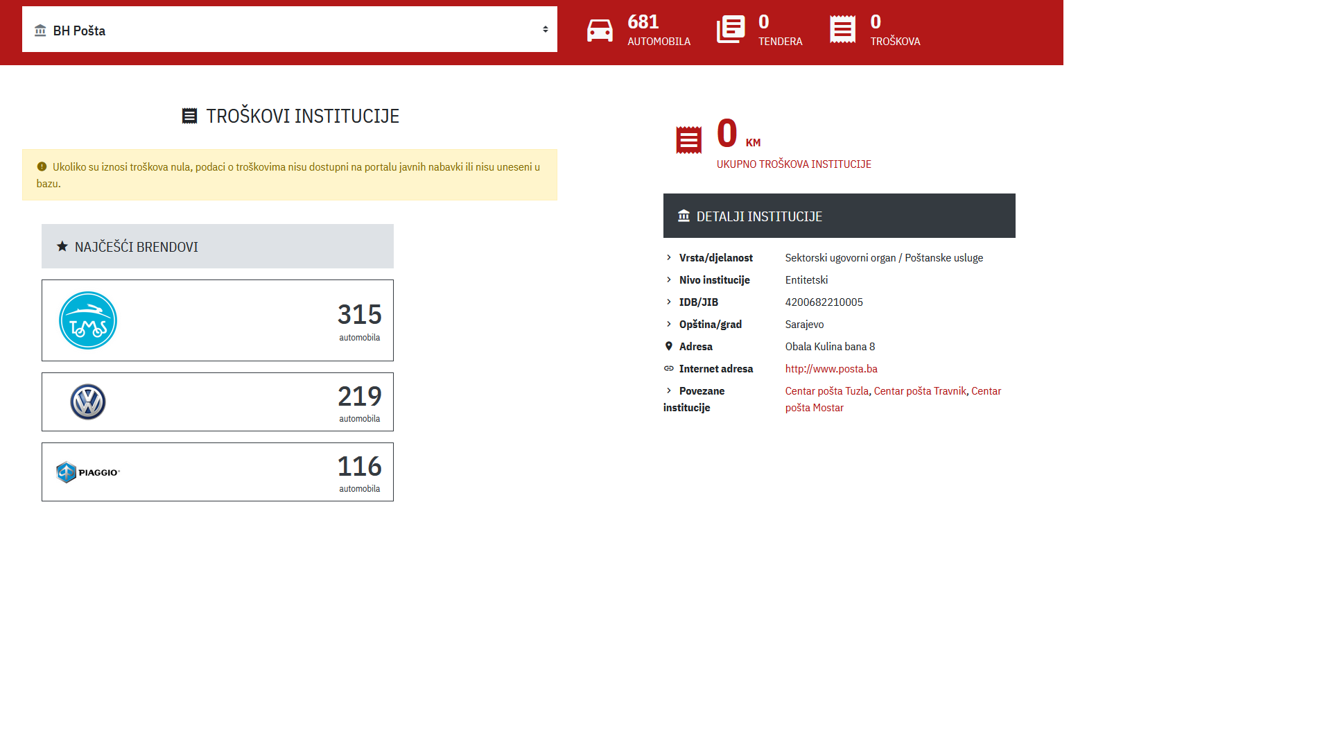Click the IDB/JIB number 4200682210005

[824, 302]
